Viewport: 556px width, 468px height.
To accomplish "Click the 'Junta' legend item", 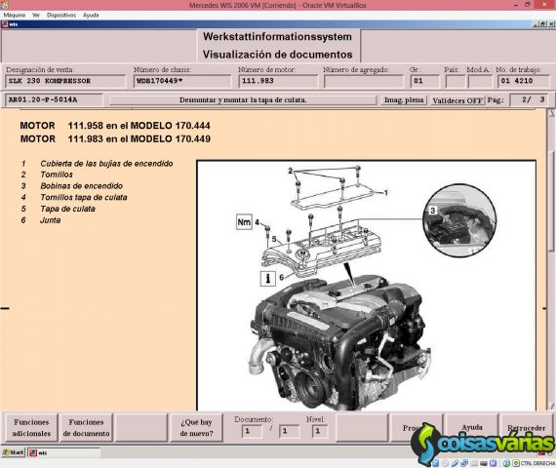I will (x=50, y=220).
